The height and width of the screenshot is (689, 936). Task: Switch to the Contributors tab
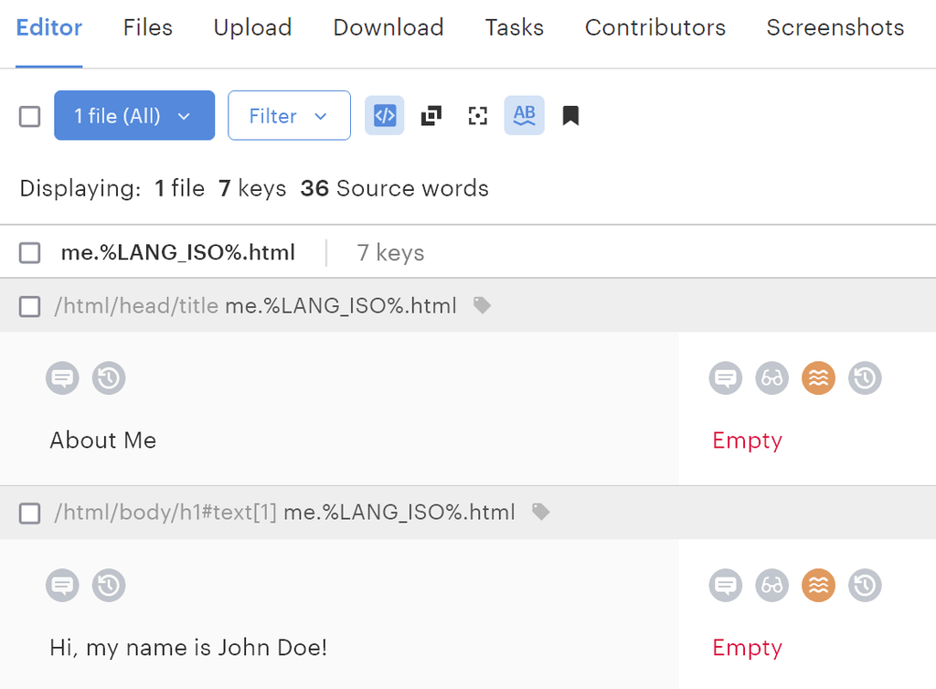[654, 27]
